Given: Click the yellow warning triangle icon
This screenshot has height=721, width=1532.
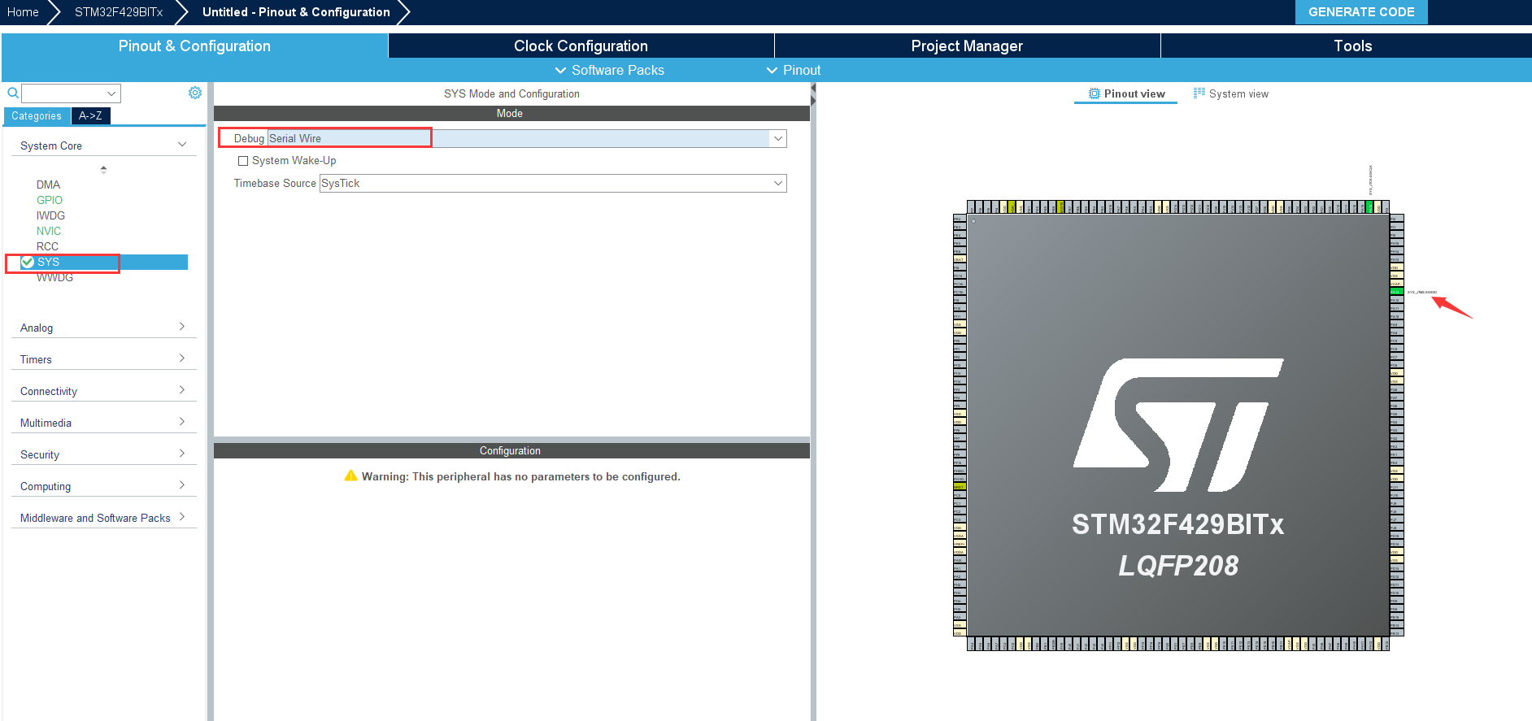Looking at the screenshot, I should point(351,476).
